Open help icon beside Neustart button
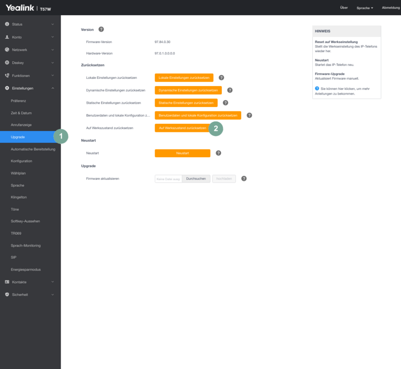The width and height of the screenshot is (401, 369). [219, 153]
